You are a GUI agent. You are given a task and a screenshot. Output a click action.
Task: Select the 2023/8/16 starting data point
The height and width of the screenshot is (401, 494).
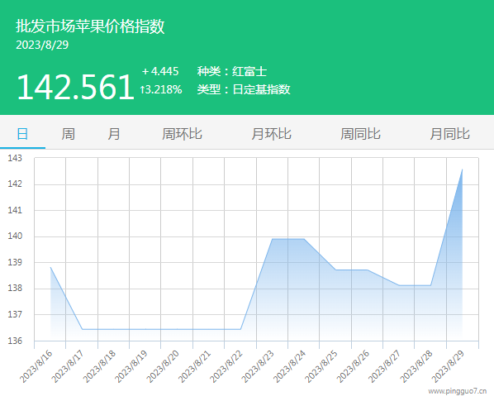tap(50, 267)
